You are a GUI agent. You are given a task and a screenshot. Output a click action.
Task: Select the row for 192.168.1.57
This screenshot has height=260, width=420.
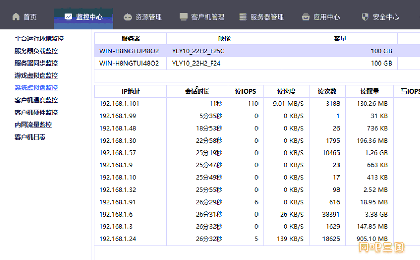point(257,153)
